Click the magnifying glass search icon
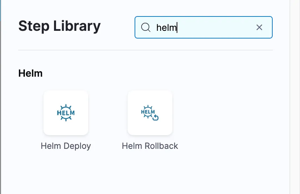This screenshot has width=300, height=194. tap(145, 27)
